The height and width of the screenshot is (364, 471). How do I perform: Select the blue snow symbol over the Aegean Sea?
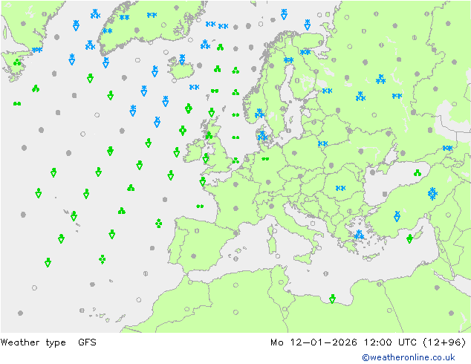coord(359,235)
